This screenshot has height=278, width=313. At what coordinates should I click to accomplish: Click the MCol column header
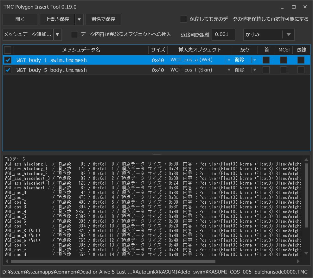point(284,50)
